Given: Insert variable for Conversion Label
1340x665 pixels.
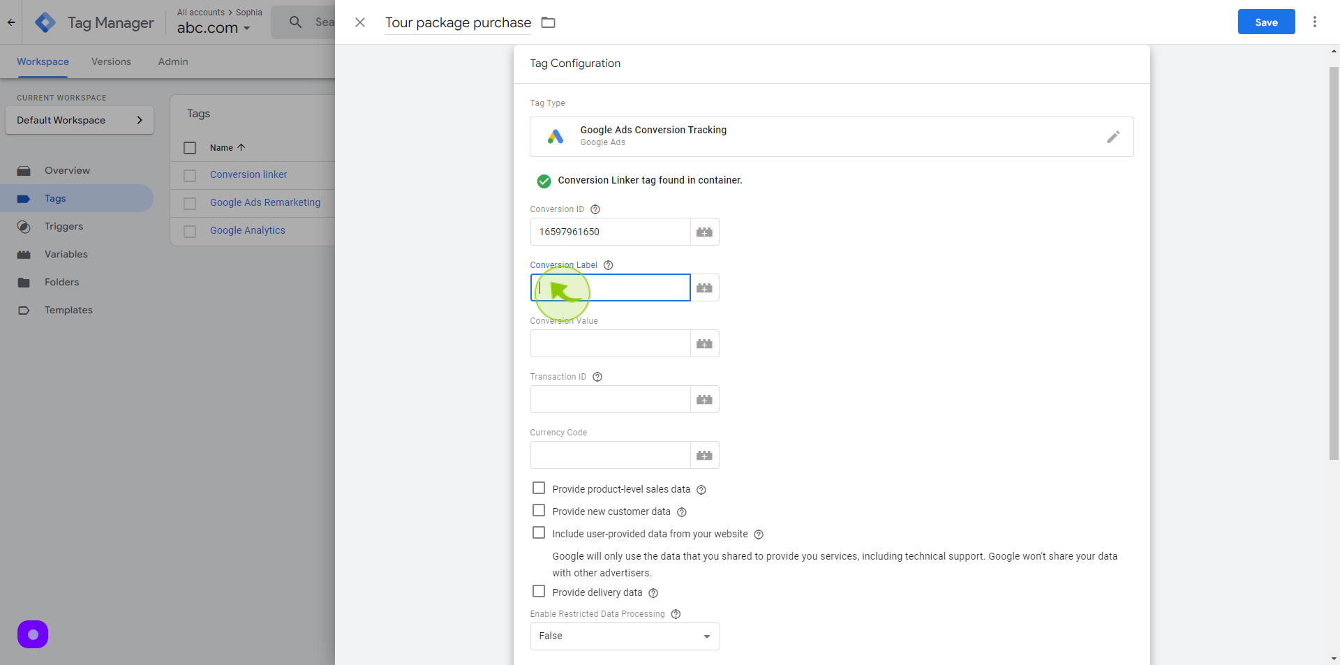Looking at the screenshot, I should pos(705,287).
